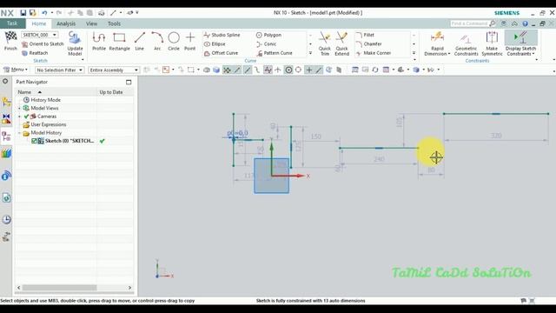Viewport: 556px width, 313px height.
Task: Select the Line tool
Action: tap(139, 41)
